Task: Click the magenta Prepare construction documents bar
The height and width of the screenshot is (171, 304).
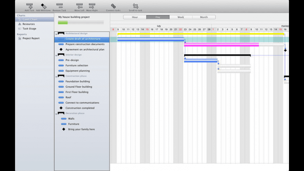Action: [x=222, y=45]
